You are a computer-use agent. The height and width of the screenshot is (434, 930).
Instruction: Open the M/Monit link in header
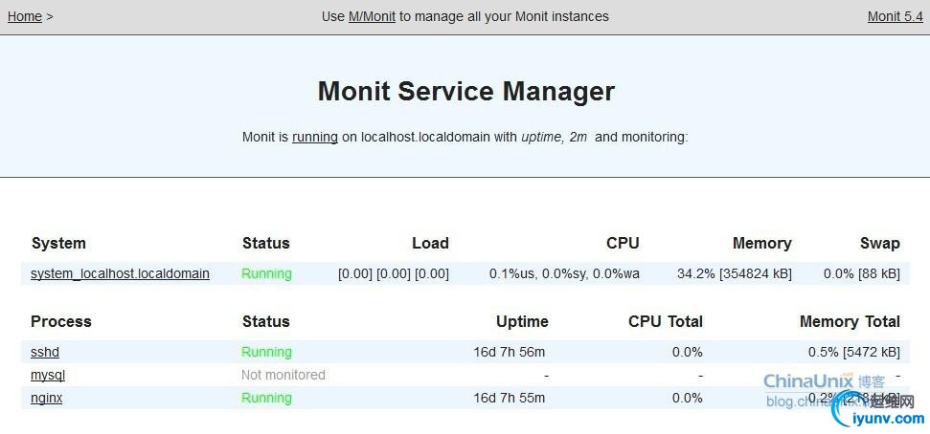pyautogui.click(x=372, y=16)
